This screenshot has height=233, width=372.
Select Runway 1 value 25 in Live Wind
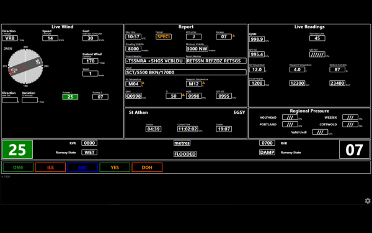[70, 97]
